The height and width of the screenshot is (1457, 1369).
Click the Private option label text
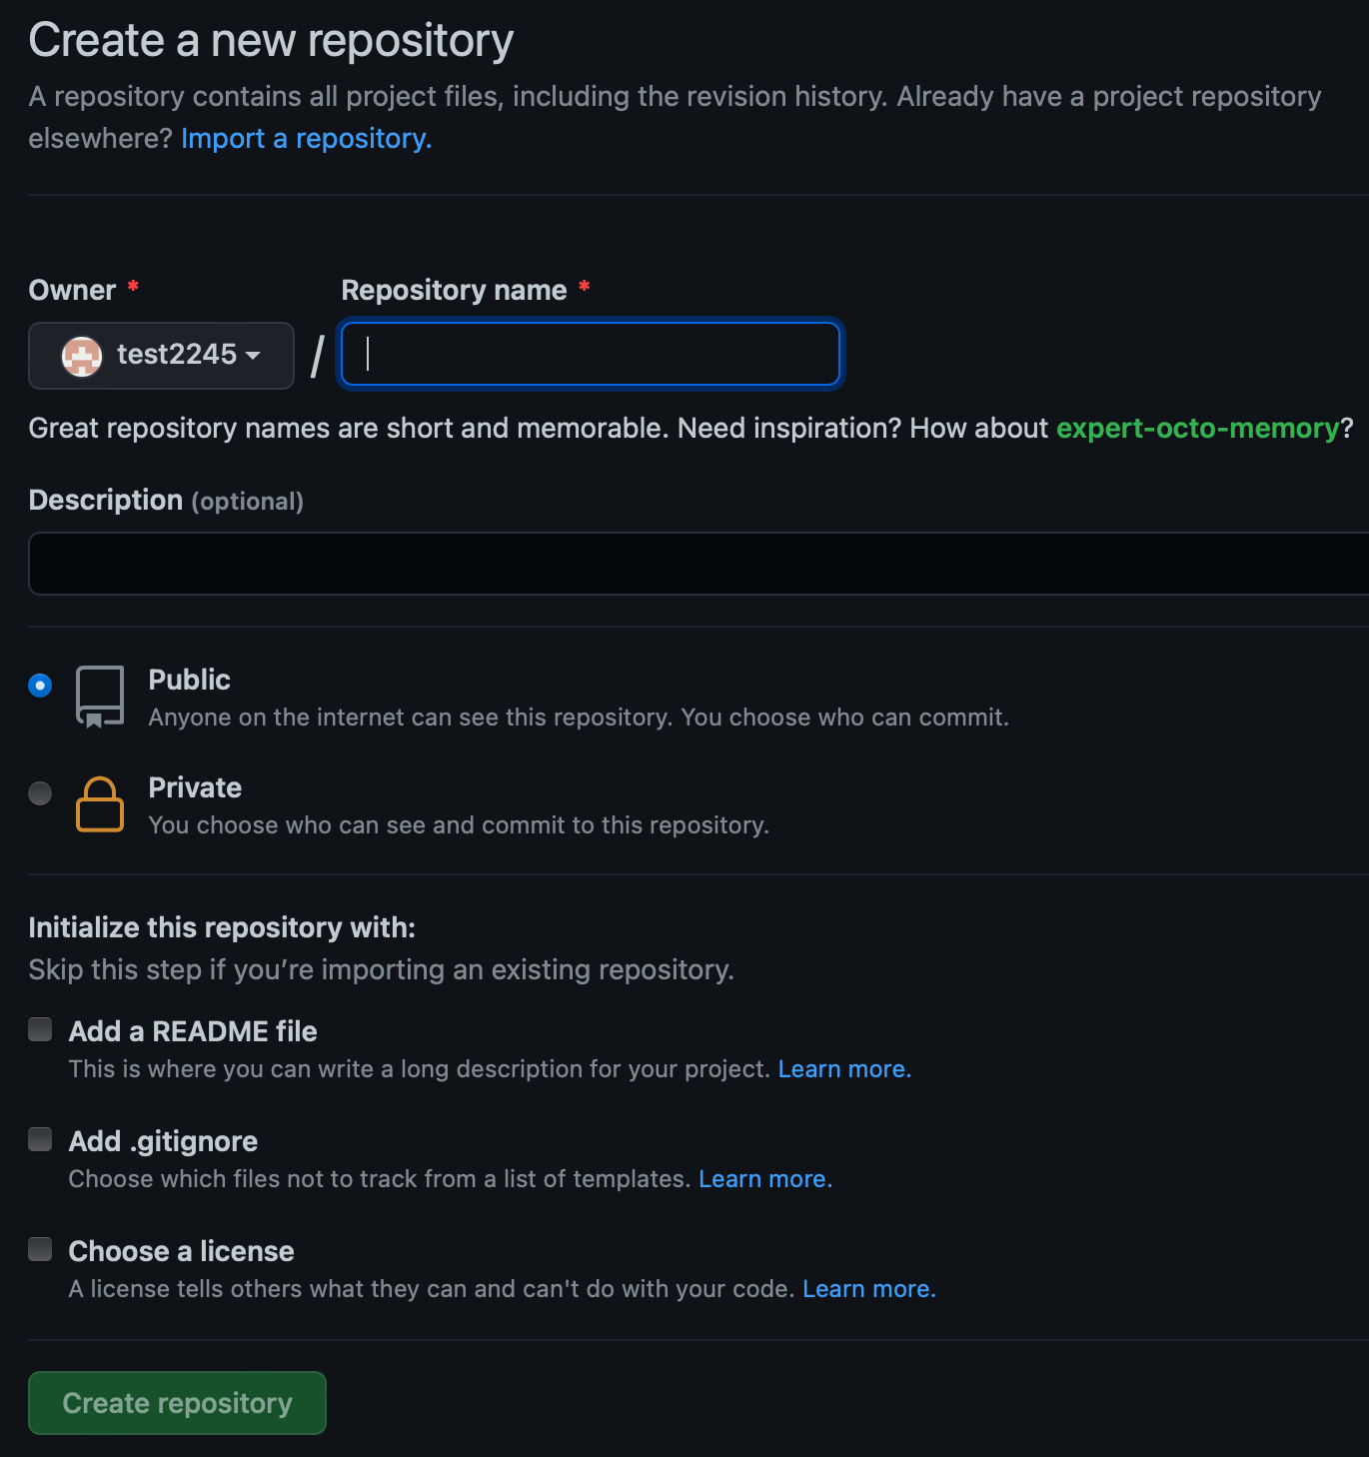click(x=195, y=787)
